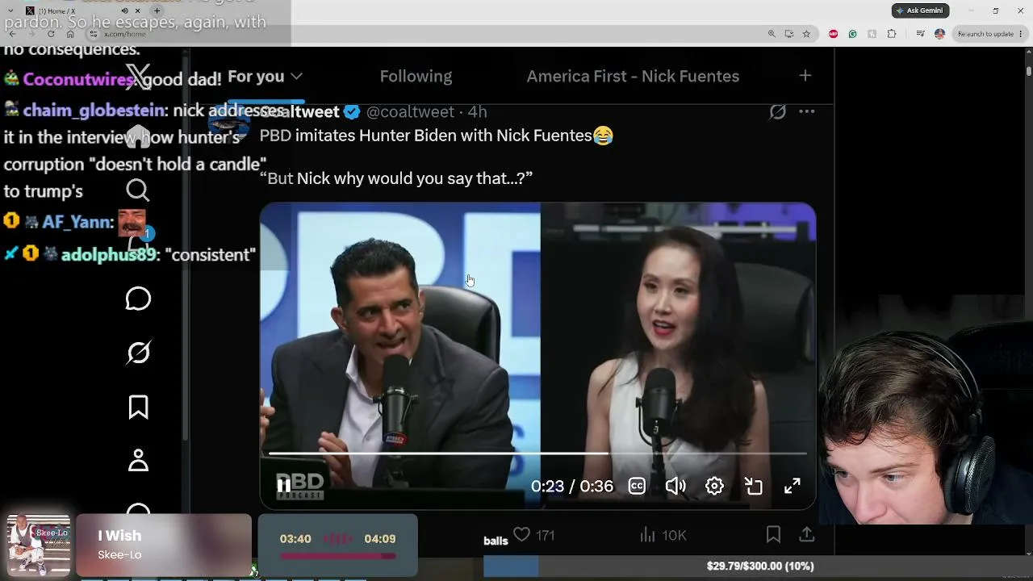Open the X logo home link
The height and width of the screenshot is (581, 1033).
point(138,76)
